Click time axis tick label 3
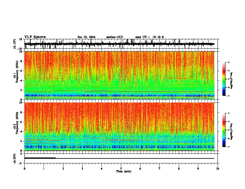Image resolution: width=245 pixels, height=189 pixels. click(82, 169)
